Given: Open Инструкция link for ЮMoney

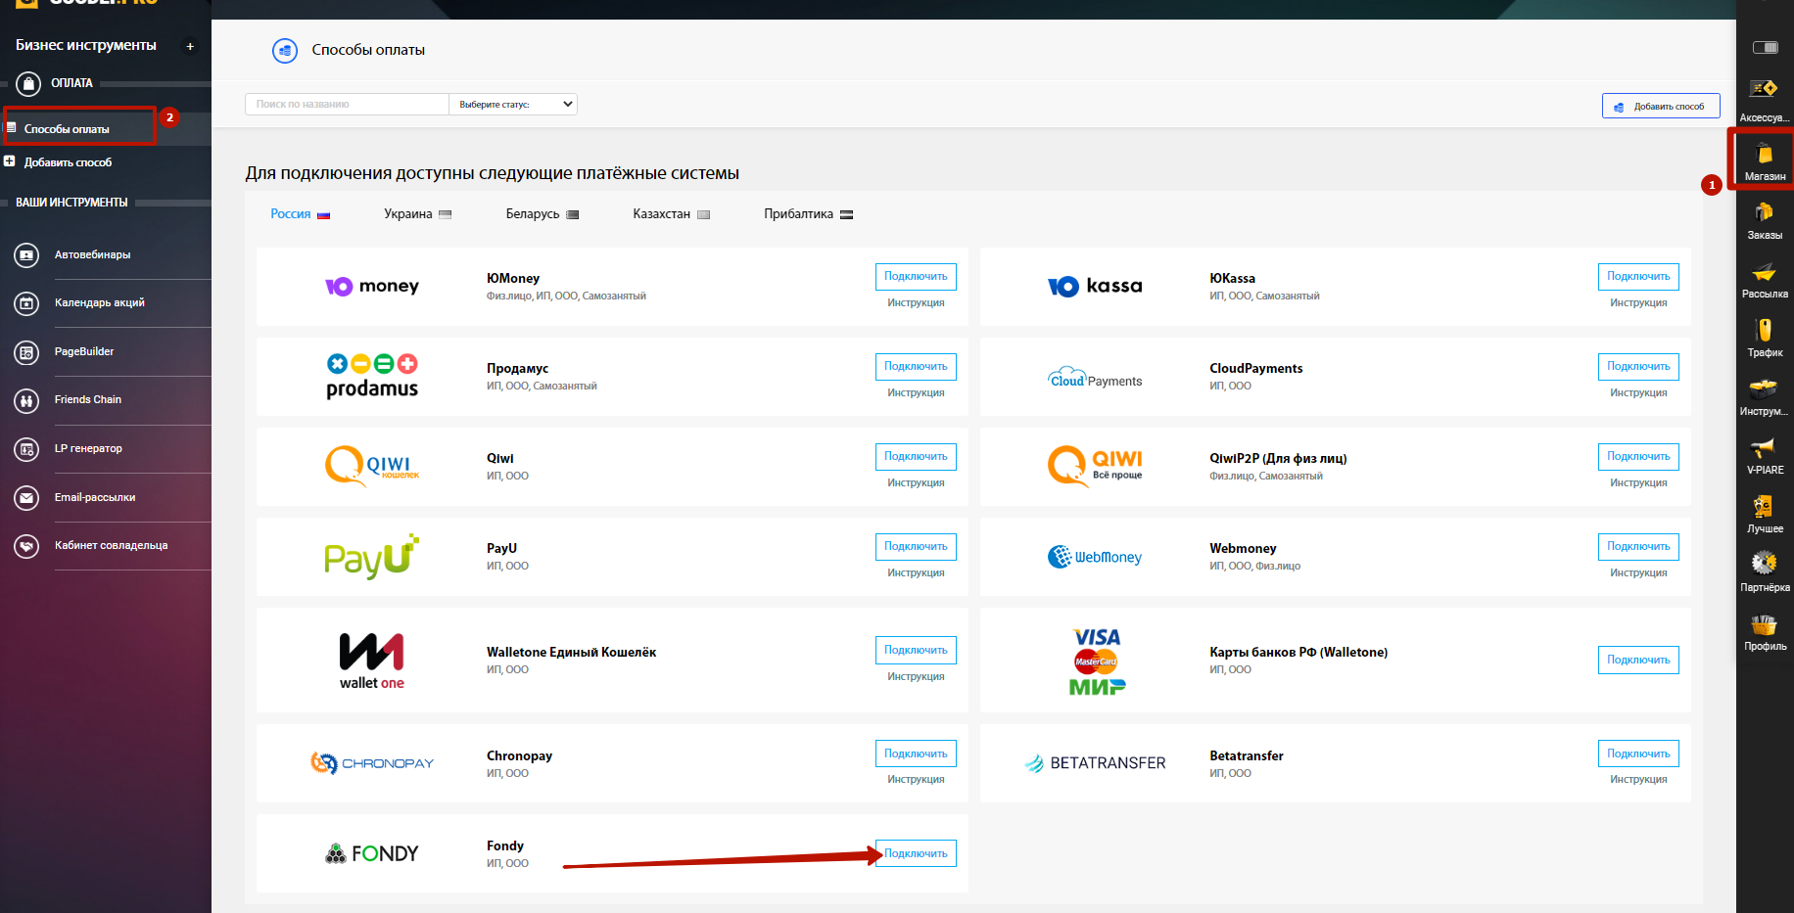Looking at the screenshot, I should 916,303.
